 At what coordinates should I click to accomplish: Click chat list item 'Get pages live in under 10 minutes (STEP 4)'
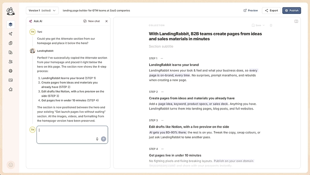click(x=70, y=100)
